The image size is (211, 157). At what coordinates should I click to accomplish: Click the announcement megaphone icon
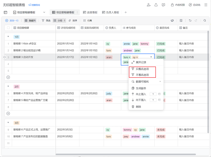[172, 21]
